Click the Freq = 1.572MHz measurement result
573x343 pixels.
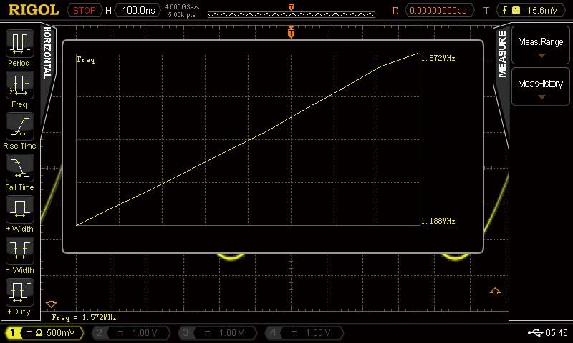[x=84, y=317]
